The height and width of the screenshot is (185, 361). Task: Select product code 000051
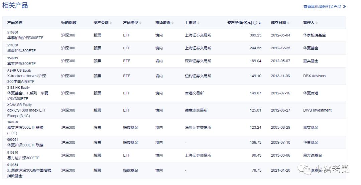pyautogui.click(x=12, y=140)
